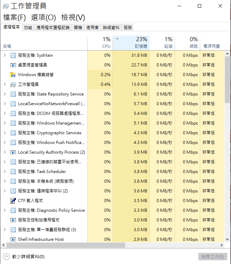Click the horizontal scrollbar thumb
Screen dimensions: 231x264
(66, 245)
